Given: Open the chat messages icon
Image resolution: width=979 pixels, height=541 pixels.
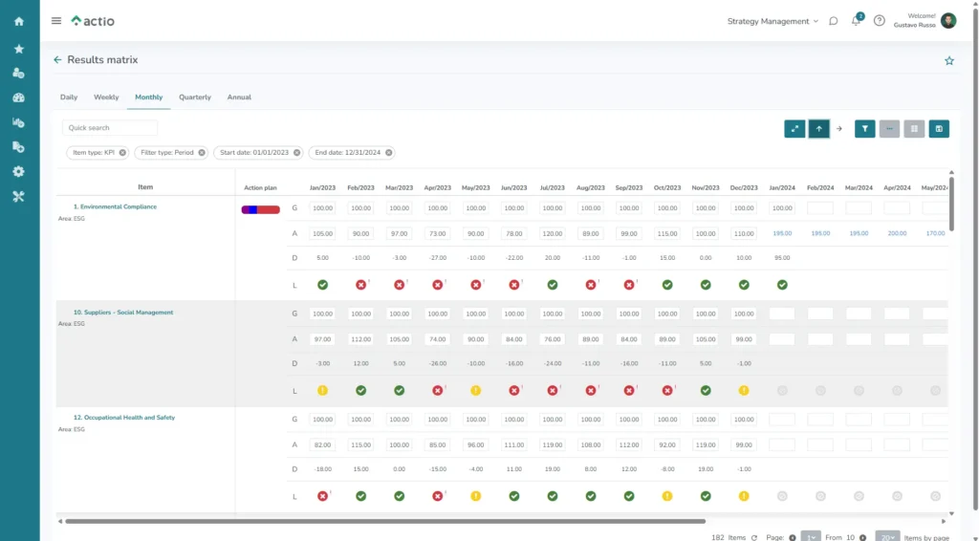Looking at the screenshot, I should (x=834, y=21).
